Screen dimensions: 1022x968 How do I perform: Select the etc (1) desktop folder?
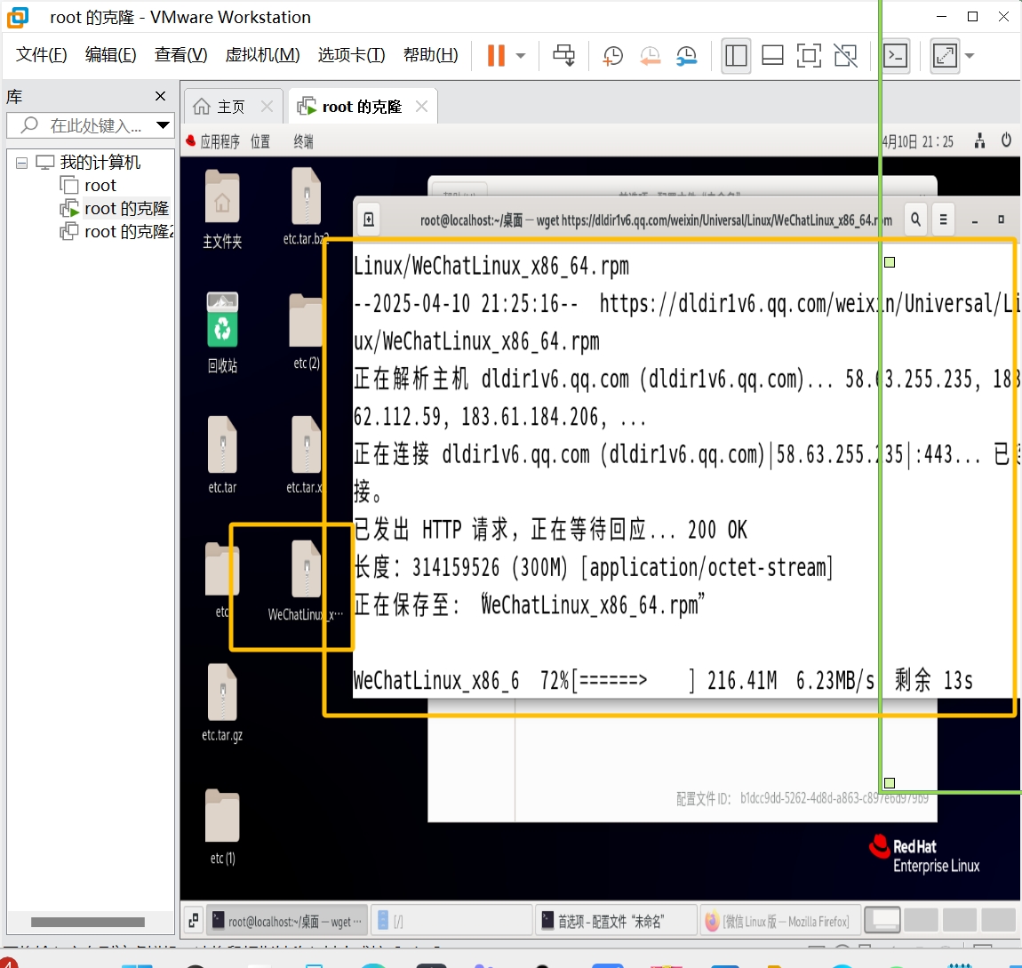point(222,827)
